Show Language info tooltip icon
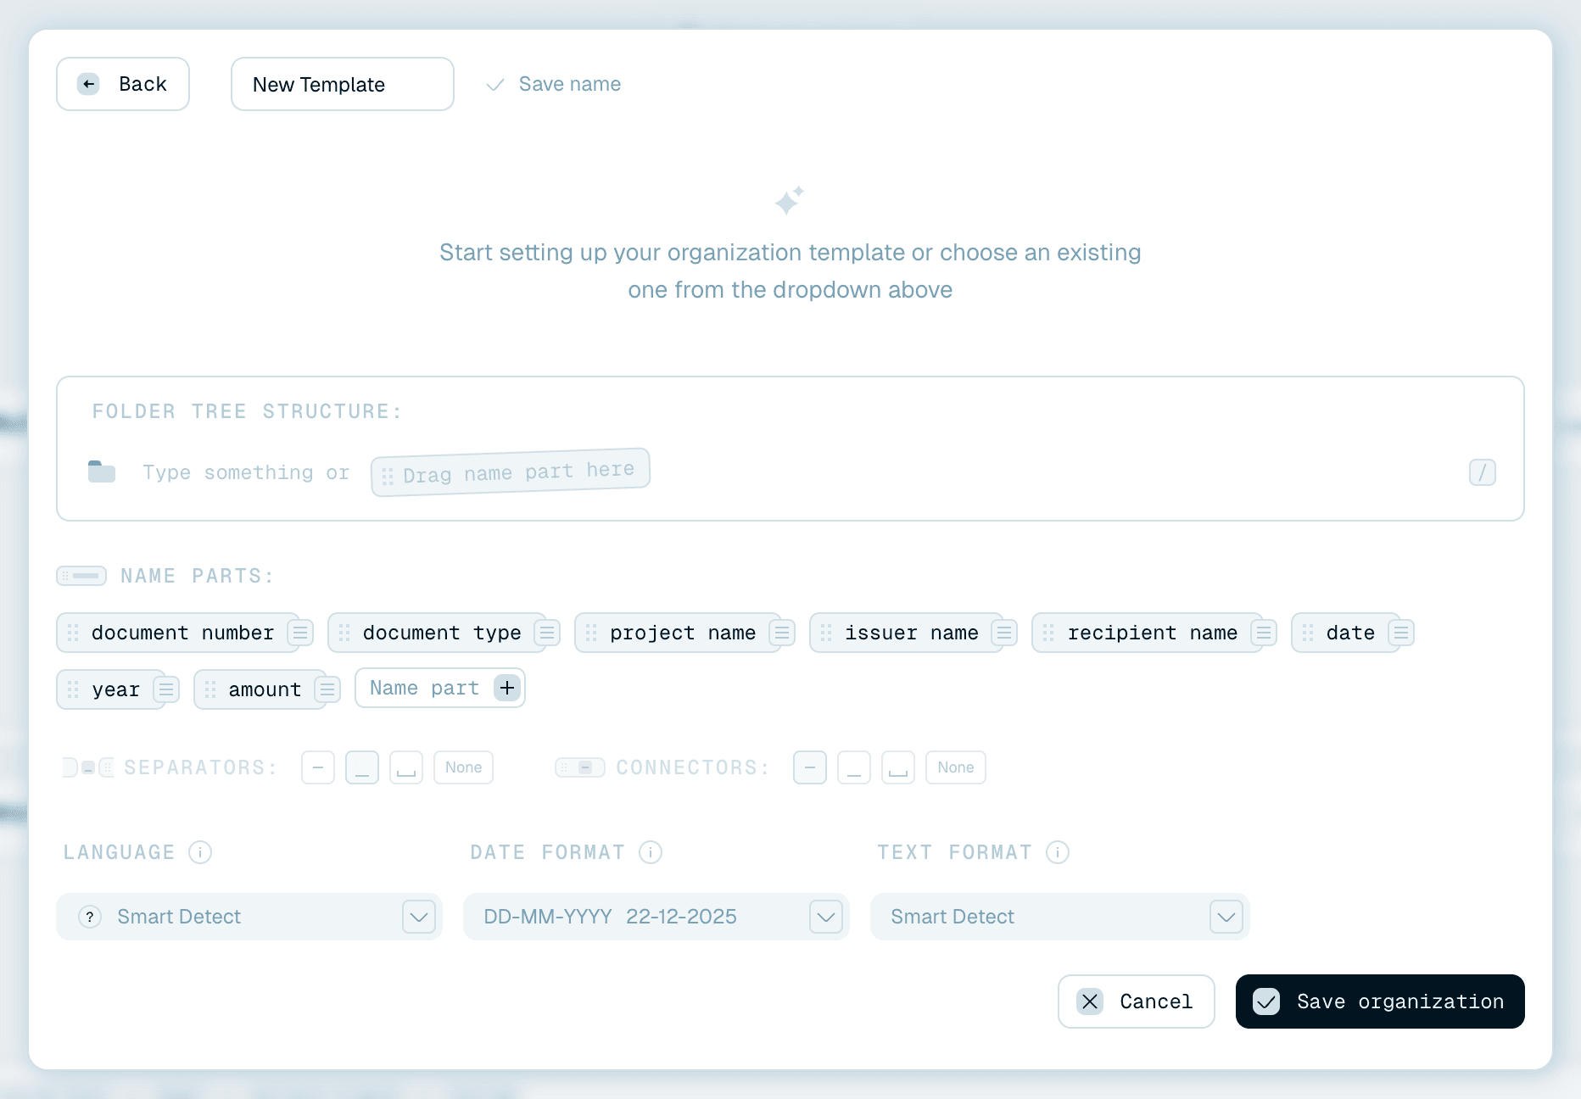The width and height of the screenshot is (1581, 1099). click(x=200, y=852)
